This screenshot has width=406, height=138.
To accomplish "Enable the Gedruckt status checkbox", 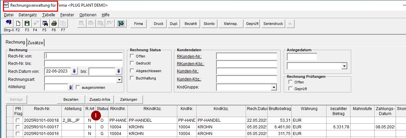I will coord(132,63).
